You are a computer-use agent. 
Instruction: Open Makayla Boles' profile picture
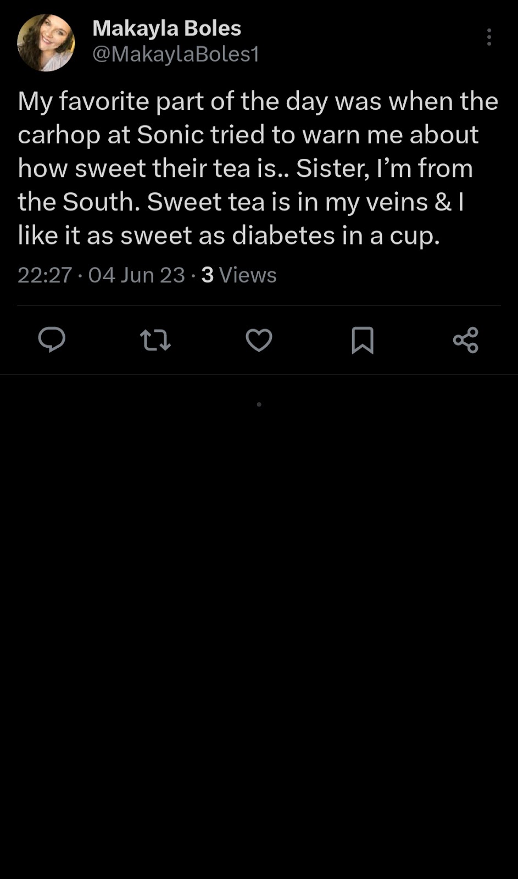(x=46, y=42)
